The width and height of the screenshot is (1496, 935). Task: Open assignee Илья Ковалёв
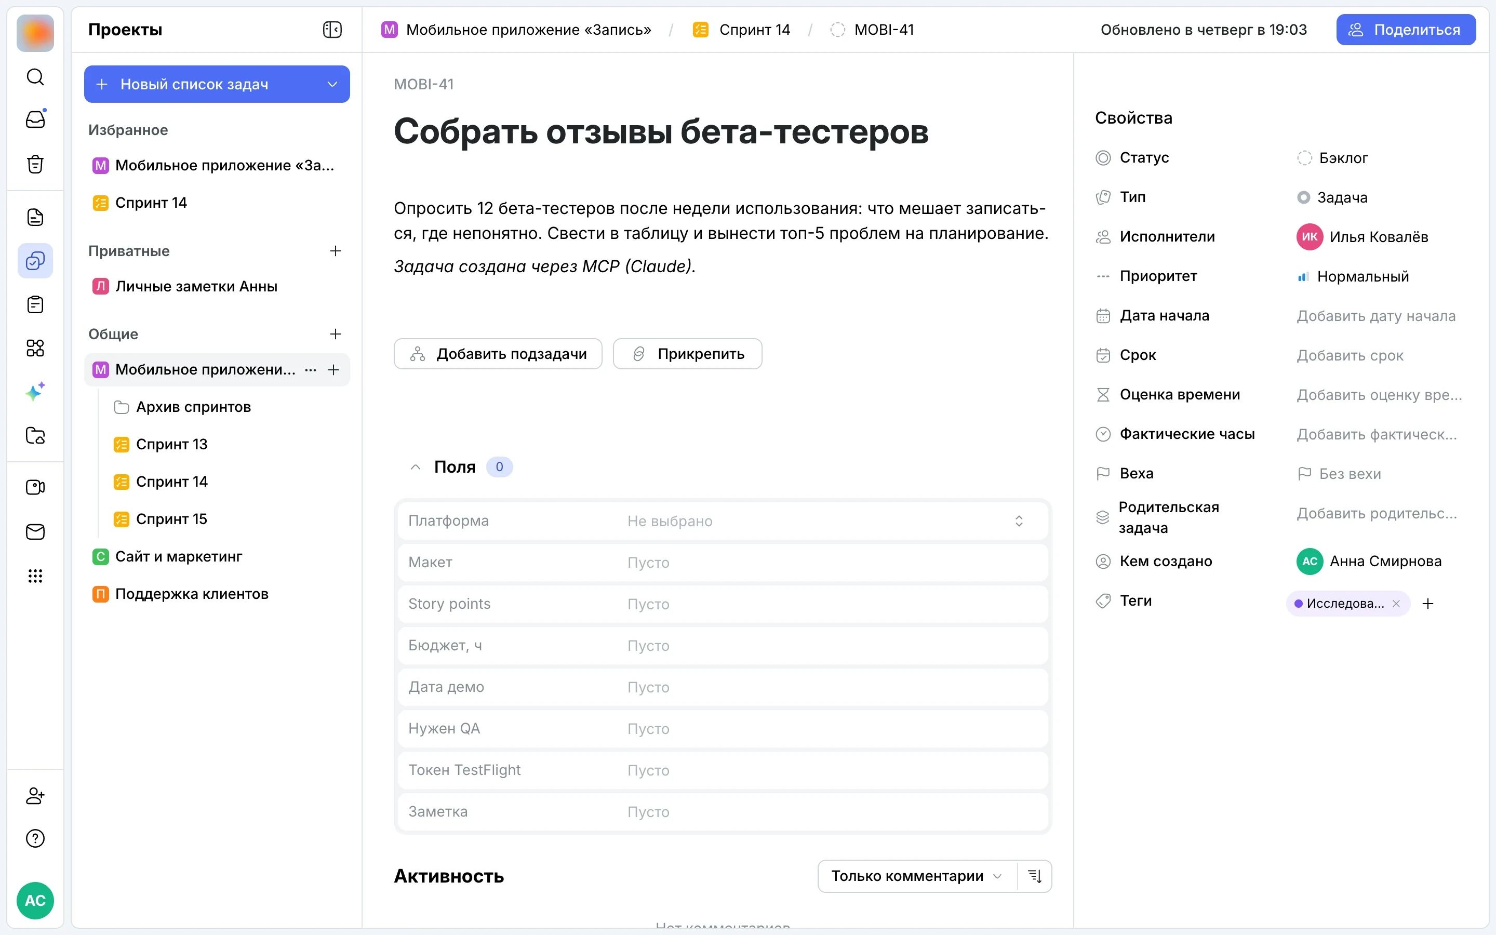click(x=1363, y=237)
